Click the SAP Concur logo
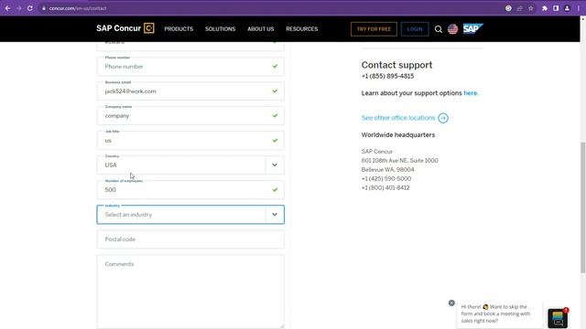 click(125, 28)
